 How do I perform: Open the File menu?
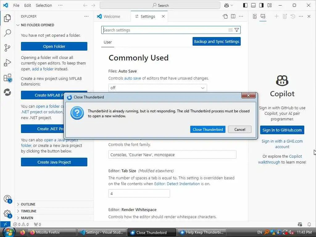pyautogui.click(x=16, y=6)
